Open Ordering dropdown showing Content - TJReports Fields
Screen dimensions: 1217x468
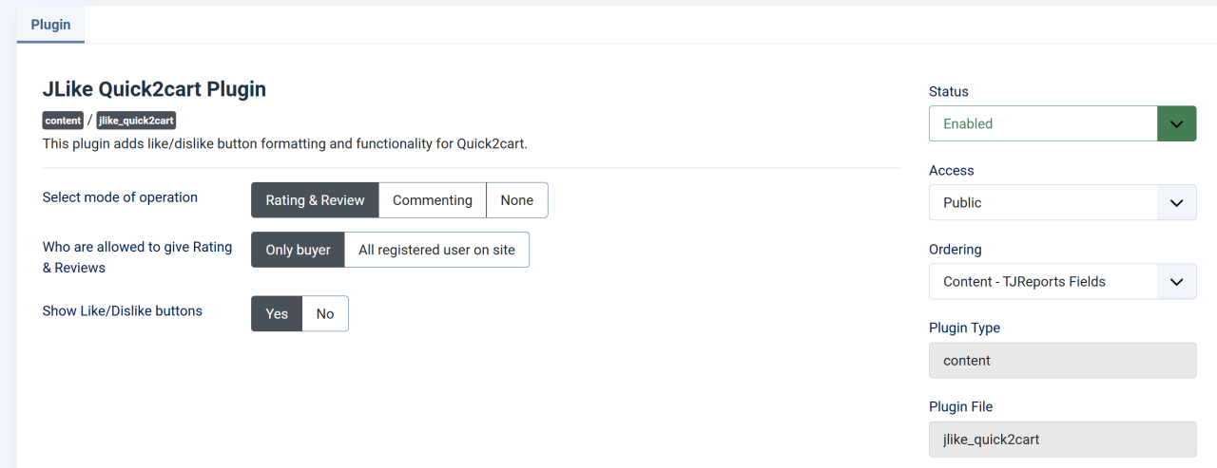[1043, 281]
